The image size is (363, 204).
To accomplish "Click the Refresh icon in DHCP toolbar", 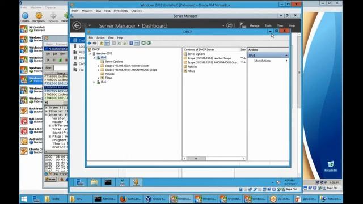I will tap(119, 43).
